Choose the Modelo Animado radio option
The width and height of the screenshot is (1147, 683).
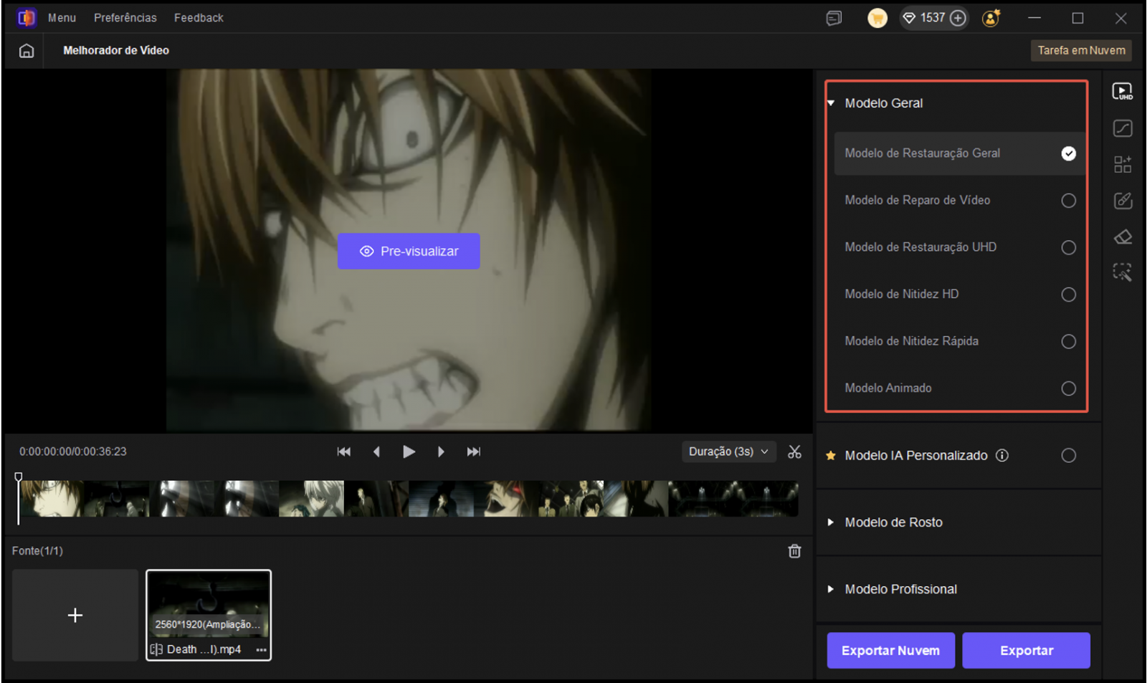coord(1068,388)
